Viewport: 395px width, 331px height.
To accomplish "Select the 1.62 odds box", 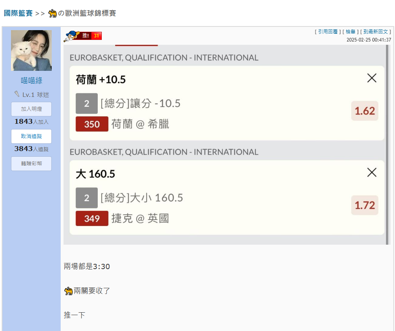I will 365,111.
